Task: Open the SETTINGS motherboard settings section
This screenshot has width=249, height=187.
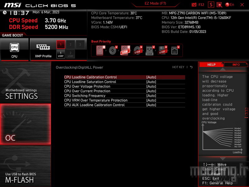Action: tap(26, 82)
